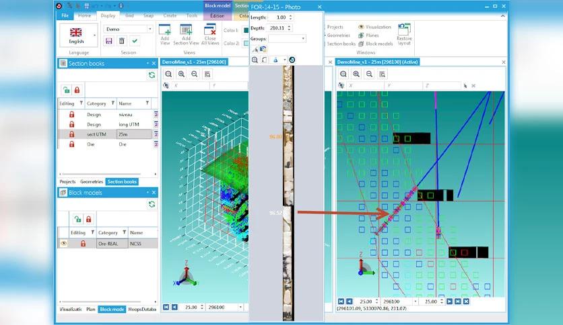
Task: Expand the Groups combo box in Photo panel
Action: pos(303,38)
